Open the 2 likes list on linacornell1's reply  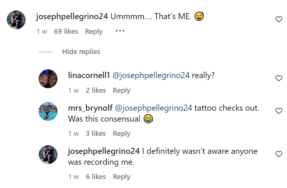point(96,90)
